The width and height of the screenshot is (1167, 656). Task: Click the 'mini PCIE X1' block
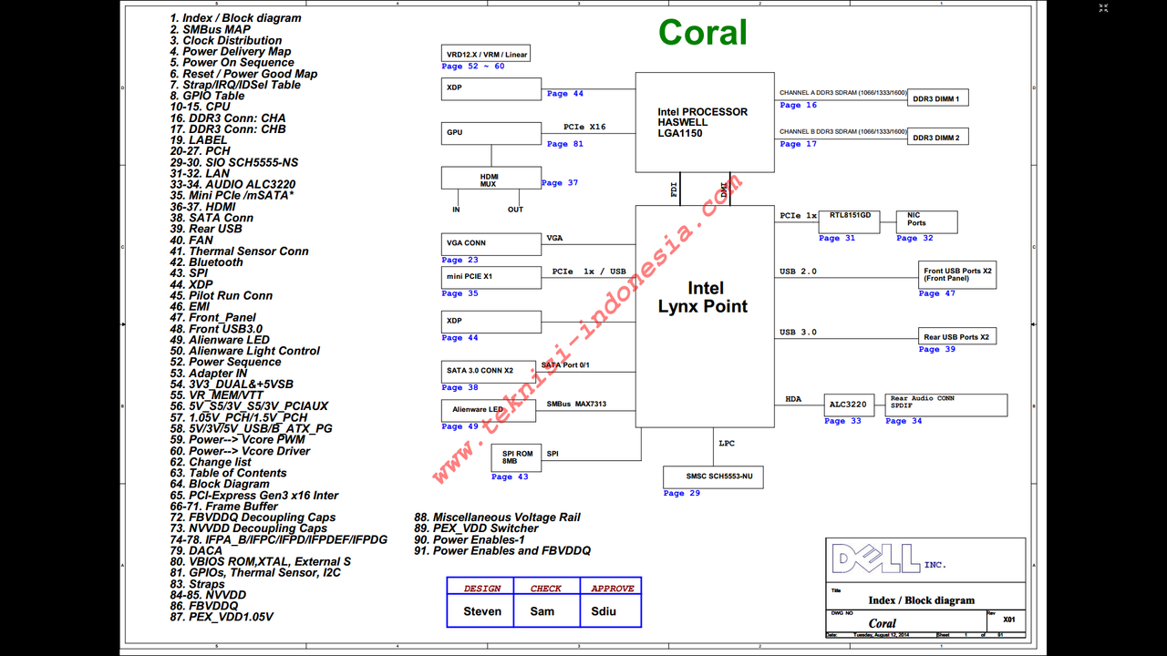pos(491,276)
